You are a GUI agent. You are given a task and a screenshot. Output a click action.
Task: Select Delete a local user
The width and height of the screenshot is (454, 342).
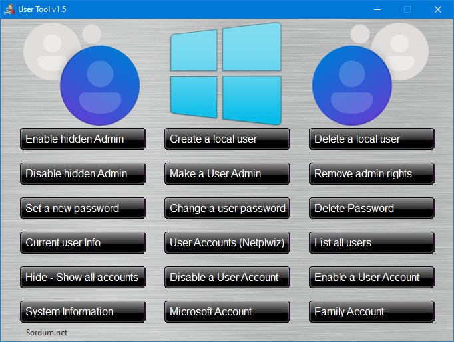pyautogui.click(x=371, y=139)
